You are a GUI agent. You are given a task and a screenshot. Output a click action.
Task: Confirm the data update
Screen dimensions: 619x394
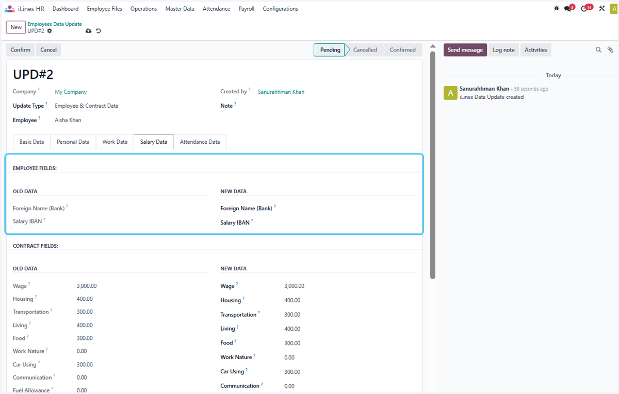21,50
